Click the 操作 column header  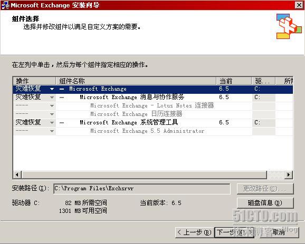[34, 81]
